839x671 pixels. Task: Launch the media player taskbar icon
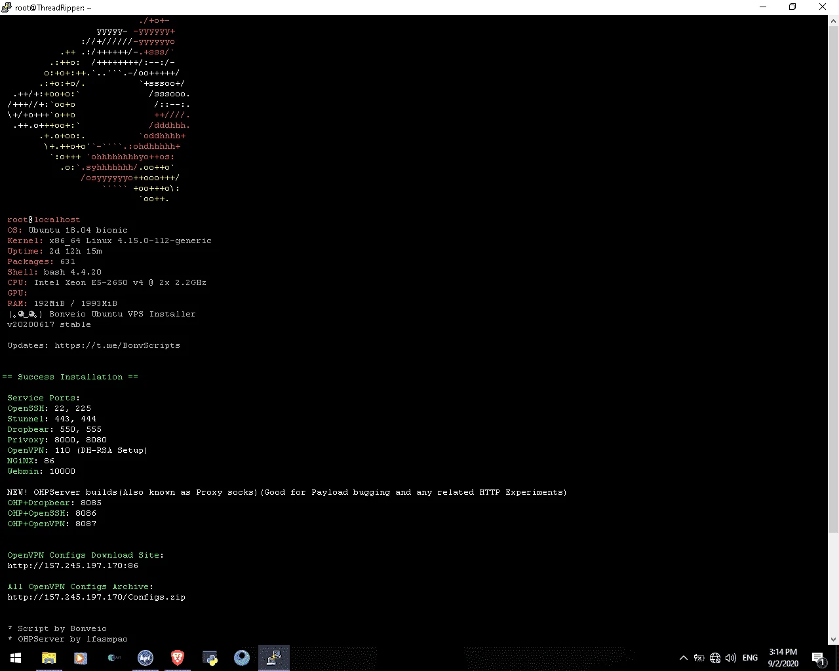coord(81,657)
